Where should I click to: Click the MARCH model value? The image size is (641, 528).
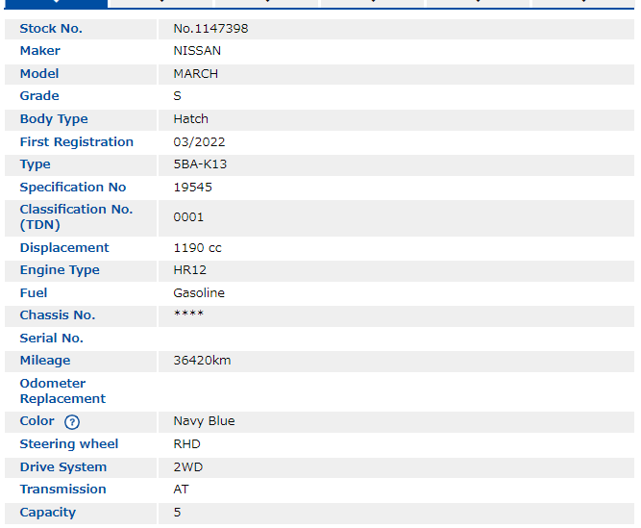(x=195, y=74)
